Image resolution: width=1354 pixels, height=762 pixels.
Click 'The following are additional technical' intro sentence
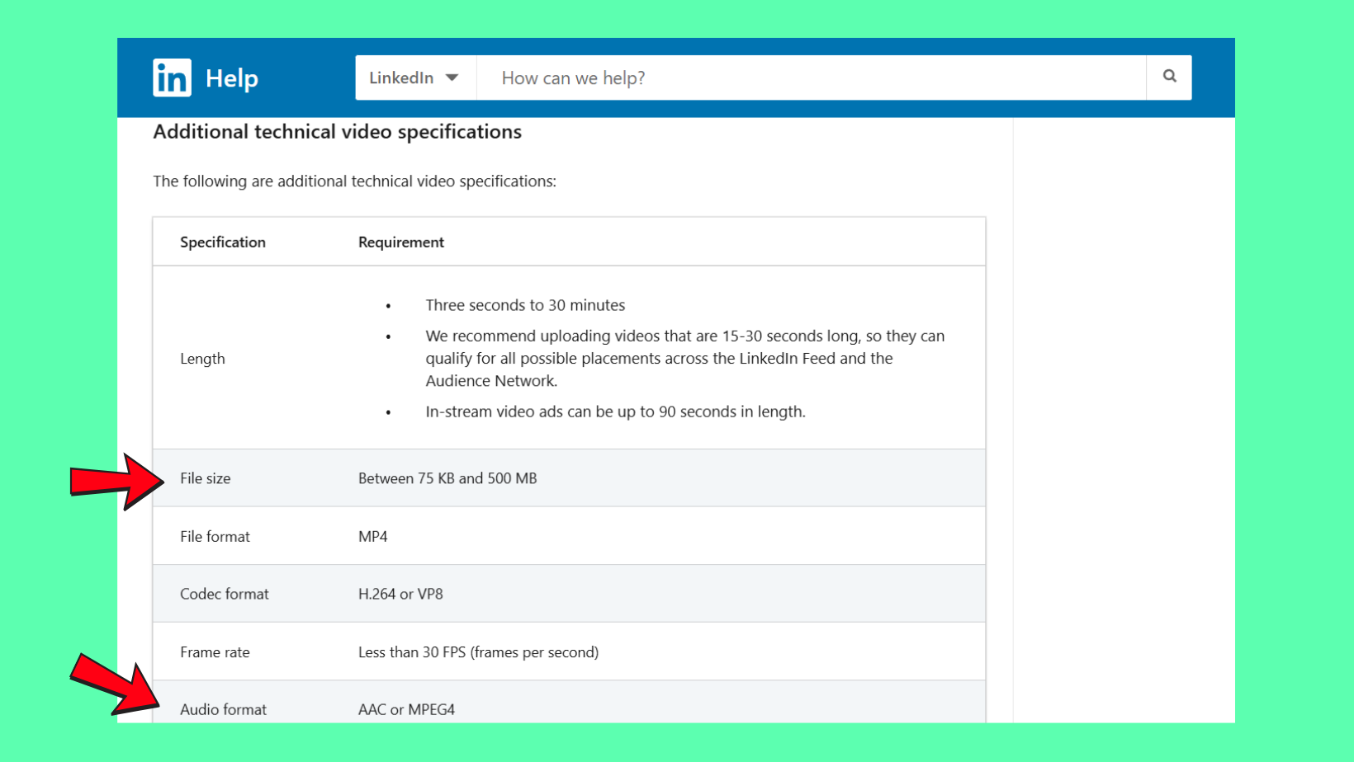click(x=354, y=181)
